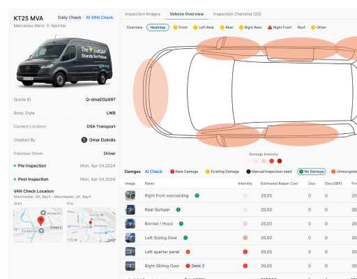The width and height of the screenshot is (357, 279).
Task: Open Left Sliding Door thumbnail image
Action: pos(130,238)
